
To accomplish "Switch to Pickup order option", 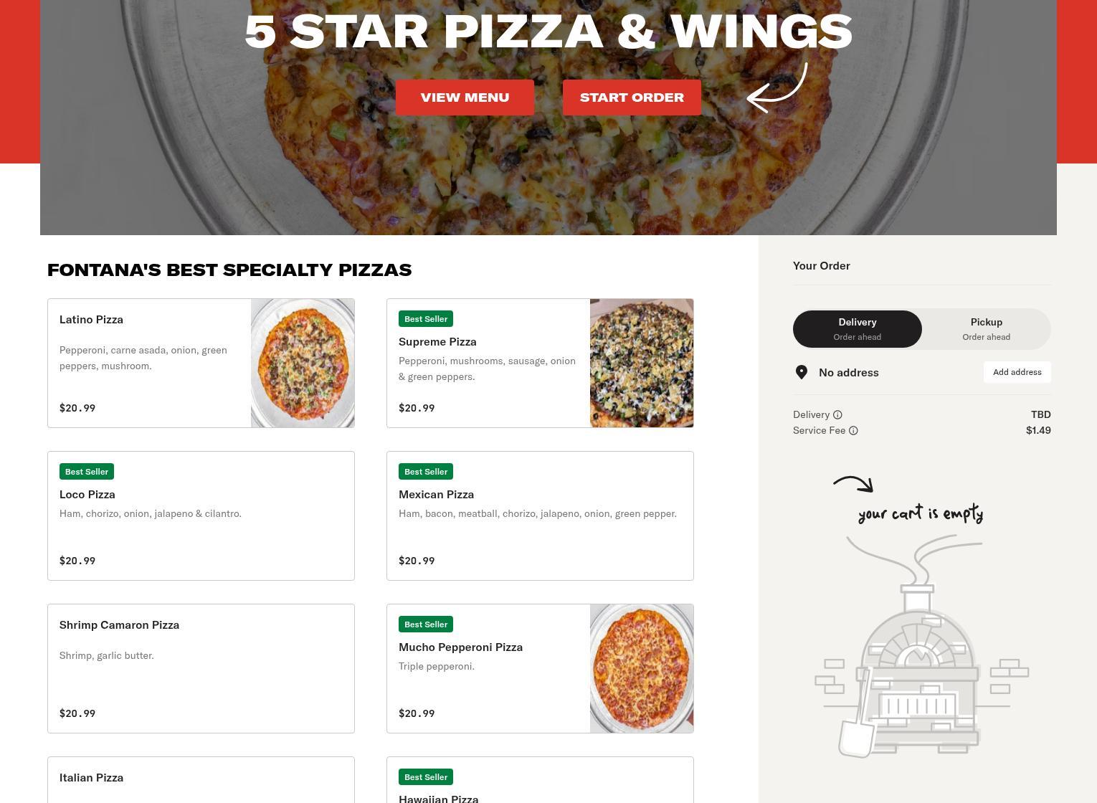I will pyautogui.click(x=987, y=329).
